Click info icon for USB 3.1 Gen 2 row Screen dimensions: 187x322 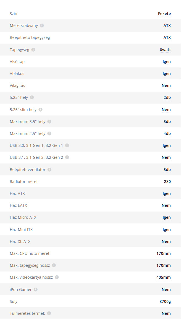67,157
